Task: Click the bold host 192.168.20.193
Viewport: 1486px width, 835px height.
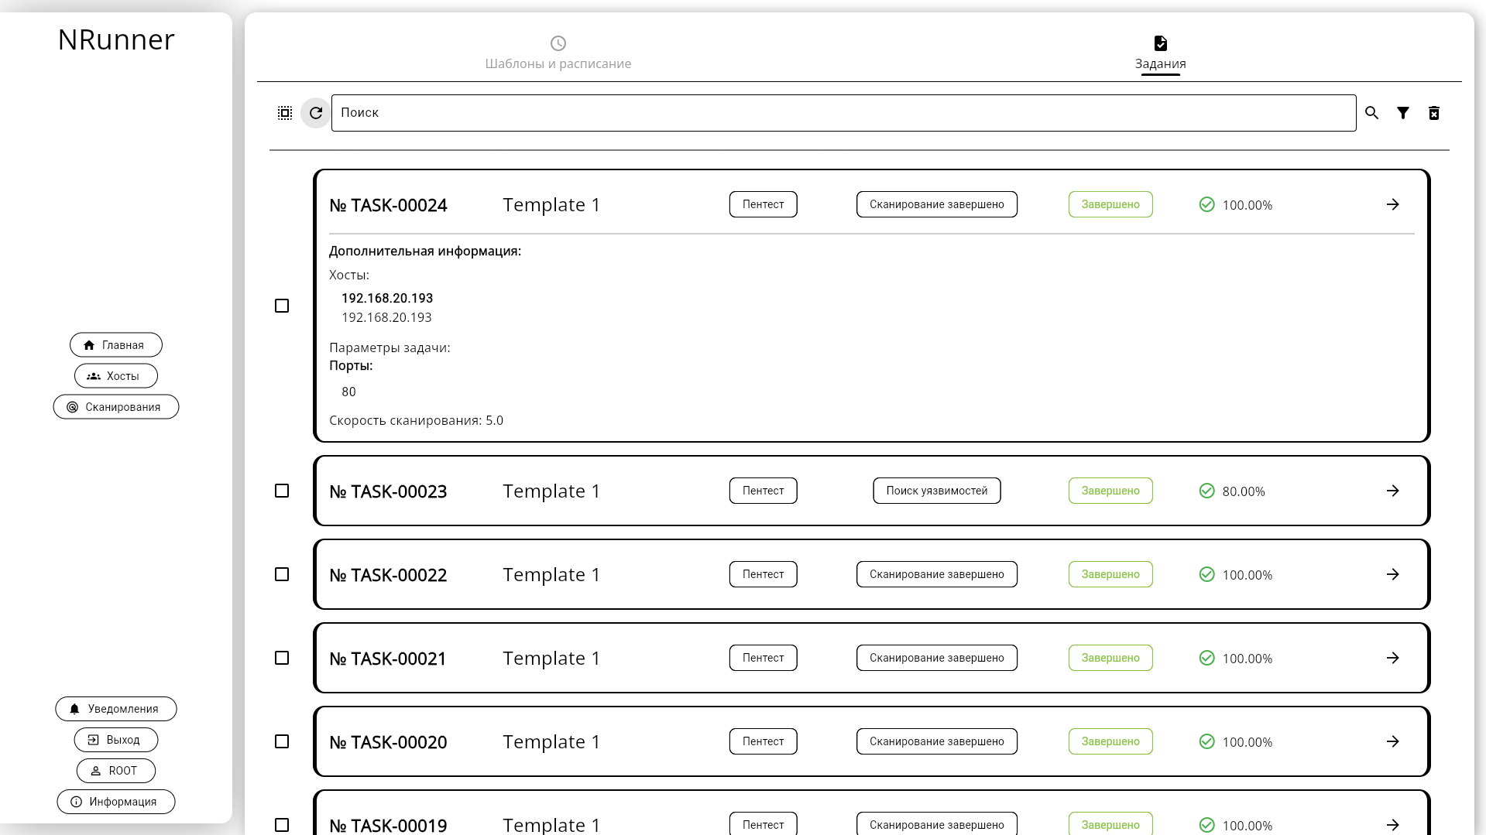Action: (387, 298)
